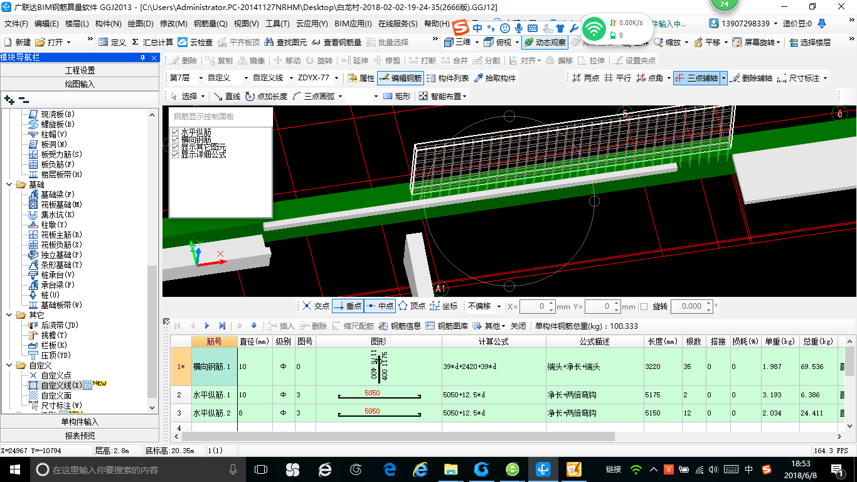Toggle 编辑钢筋 edit rebar tool

click(x=400, y=78)
